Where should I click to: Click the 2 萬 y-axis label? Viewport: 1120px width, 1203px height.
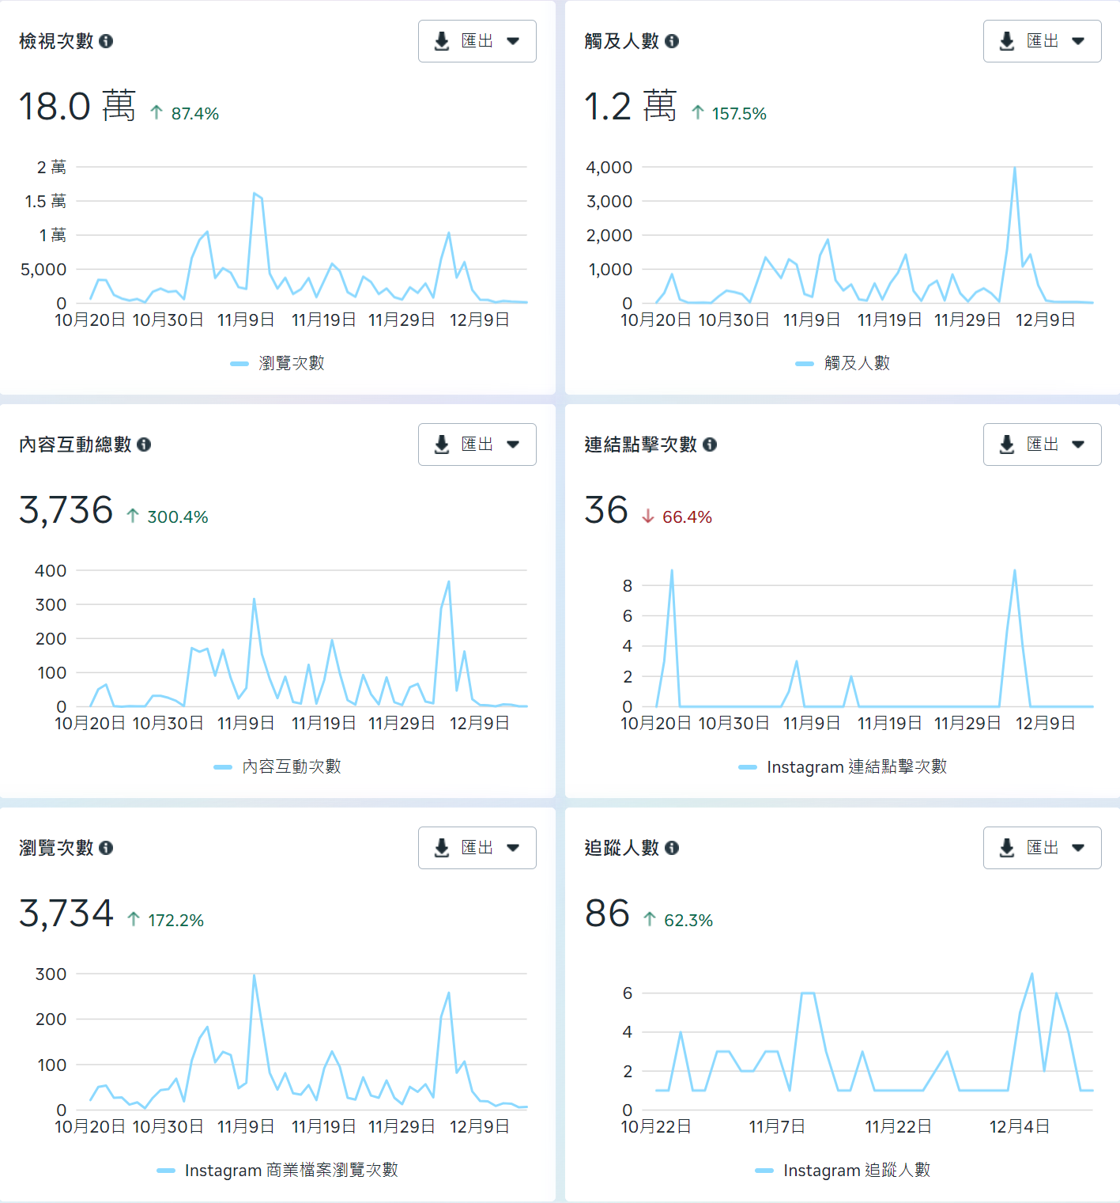51,167
